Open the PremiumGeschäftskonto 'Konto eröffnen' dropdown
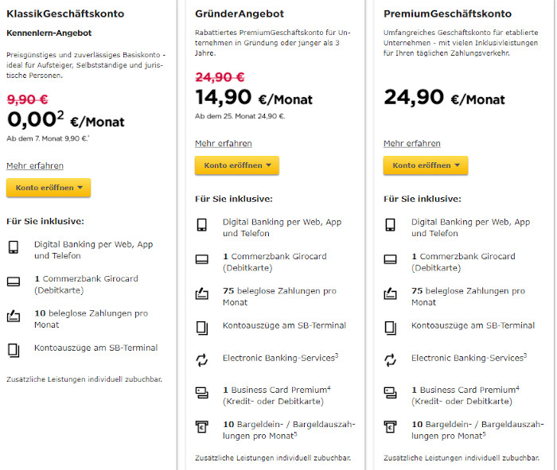The height and width of the screenshot is (470, 557). pyautogui.click(x=426, y=165)
